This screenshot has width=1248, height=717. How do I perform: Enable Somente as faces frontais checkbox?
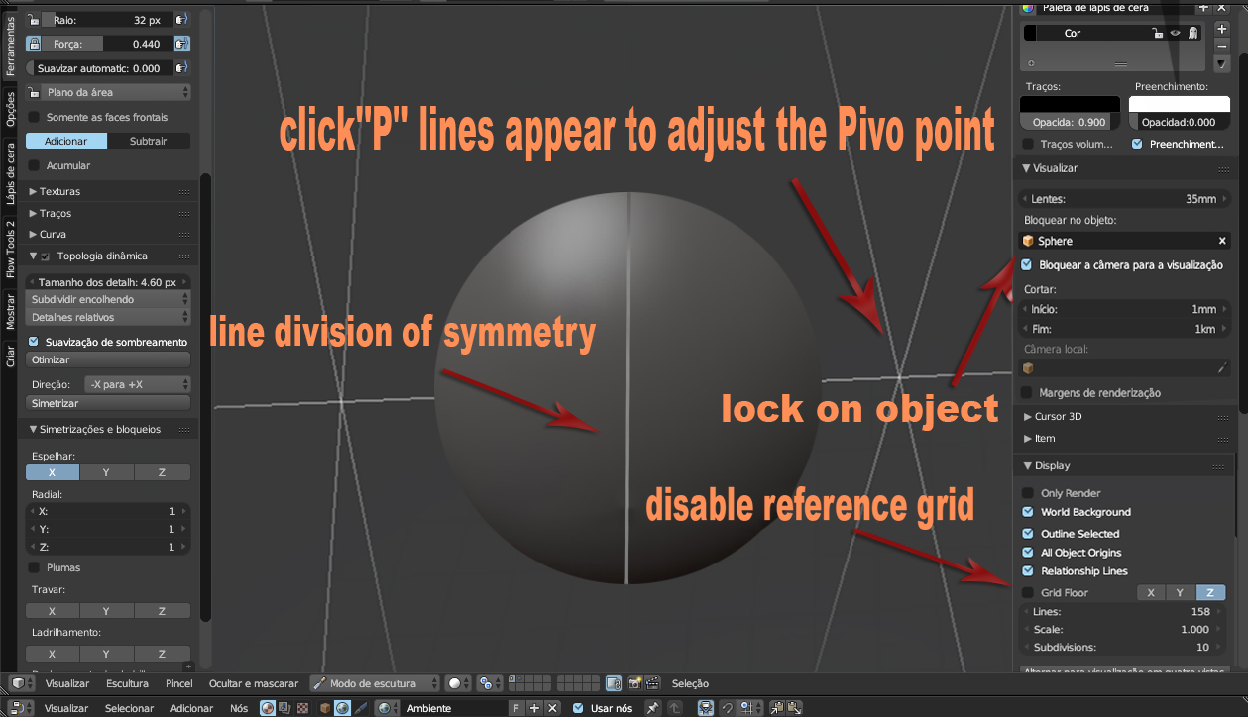pyautogui.click(x=35, y=117)
